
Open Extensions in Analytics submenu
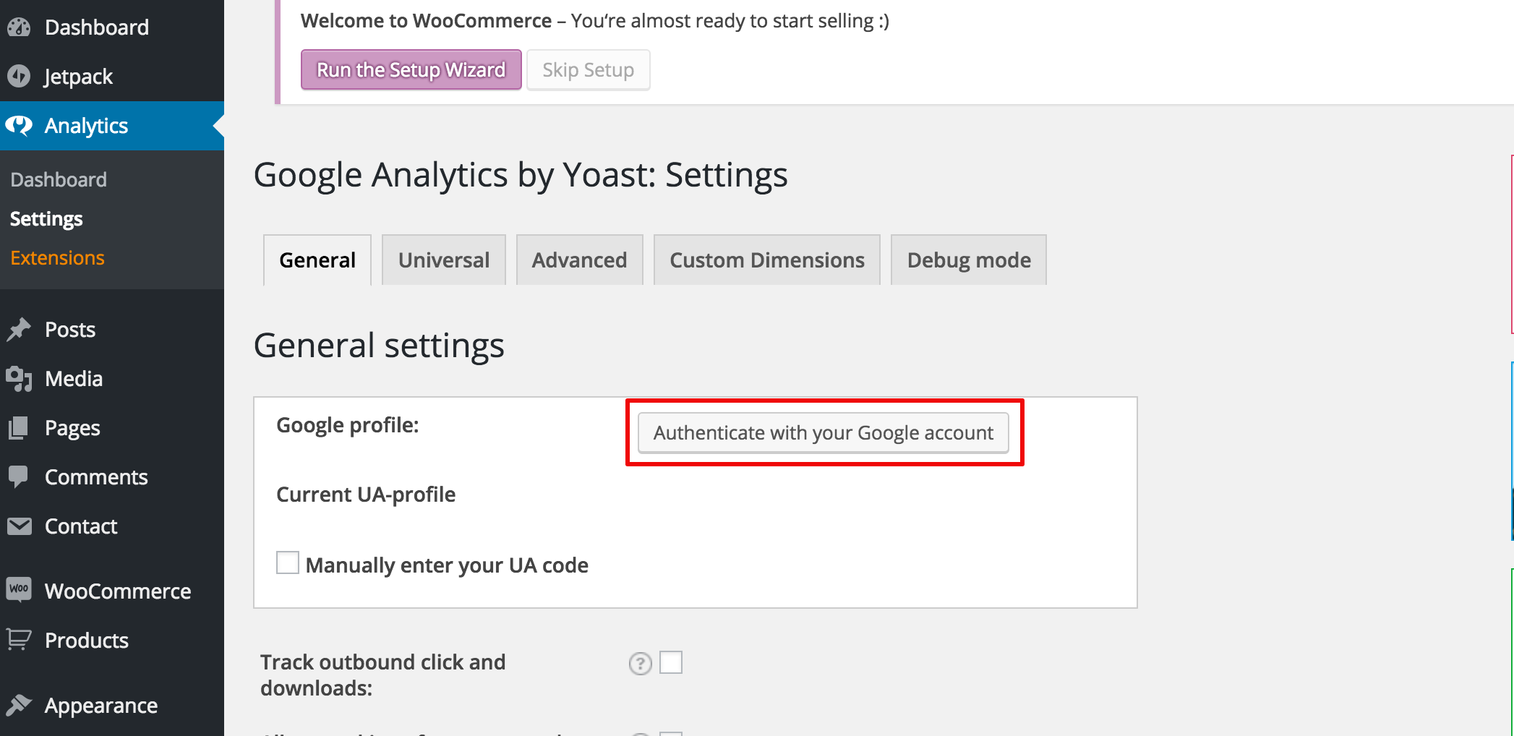tap(57, 258)
